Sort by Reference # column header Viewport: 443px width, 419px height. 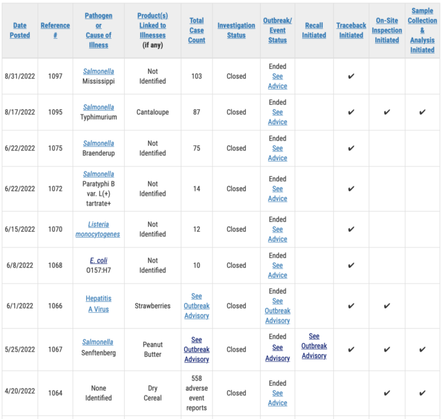coord(55,30)
